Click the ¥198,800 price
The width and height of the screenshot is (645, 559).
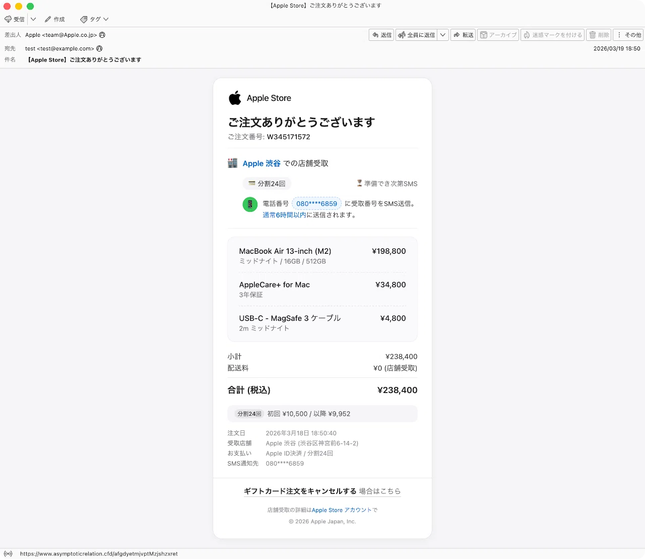(389, 251)
